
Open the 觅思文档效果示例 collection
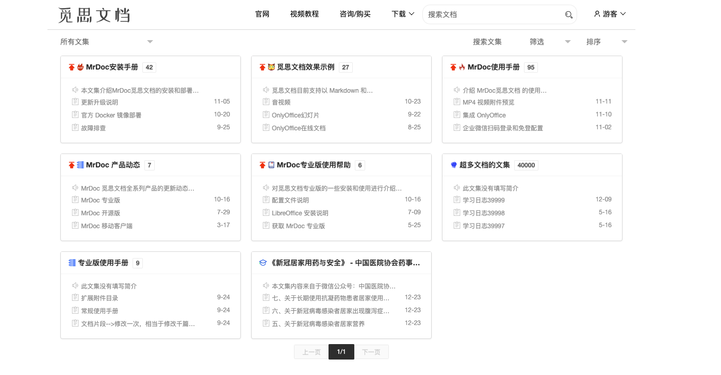coord(306,67)
